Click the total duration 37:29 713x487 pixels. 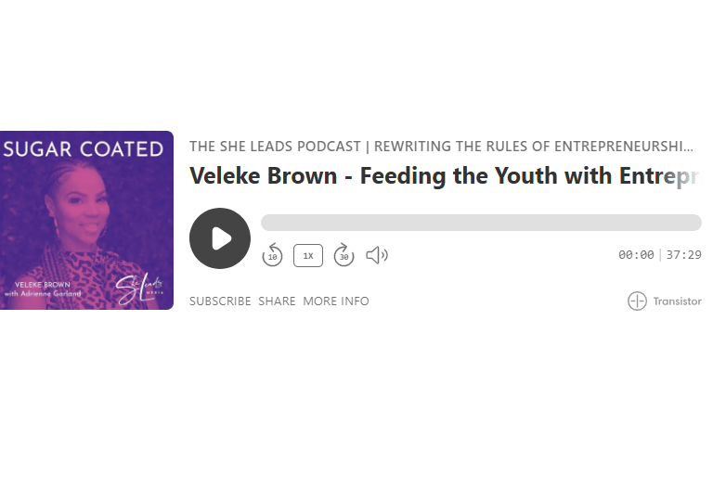(683, 255)
